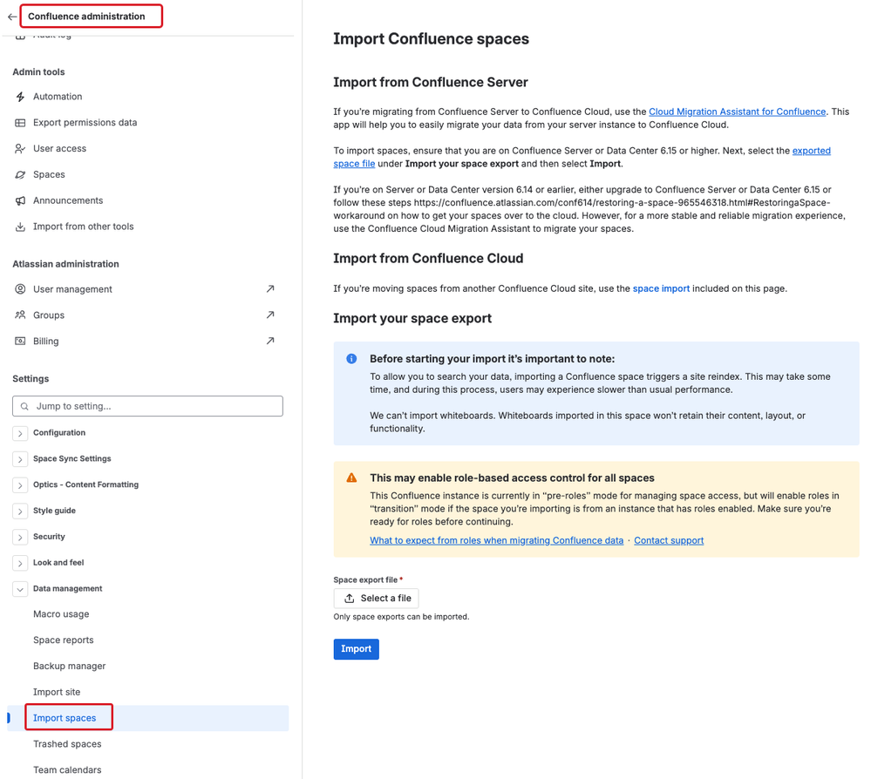Click the Import from Confluence Cloud heading

428,259
